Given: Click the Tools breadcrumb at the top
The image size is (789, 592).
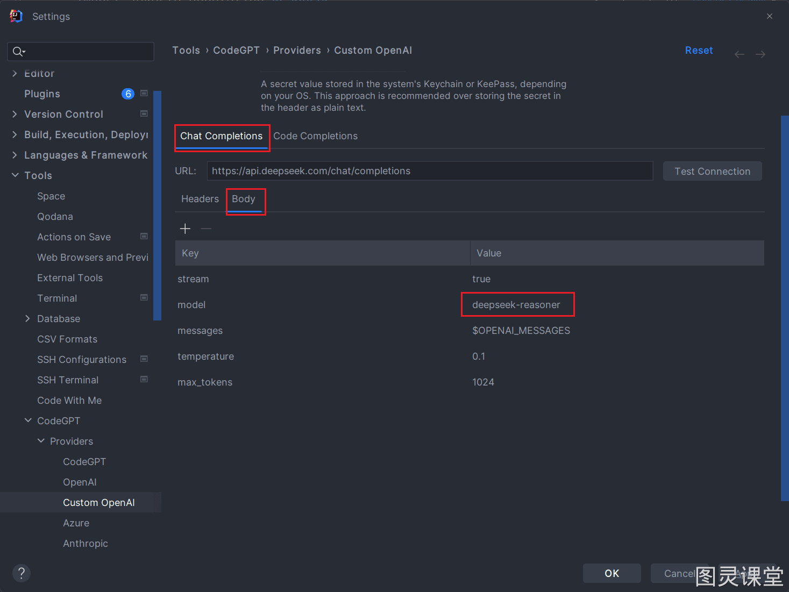Looking at the screenshot, I should point(186,50).
